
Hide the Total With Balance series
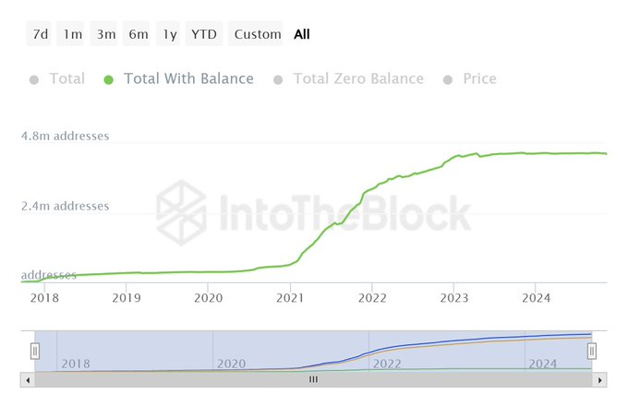(179, 79)
